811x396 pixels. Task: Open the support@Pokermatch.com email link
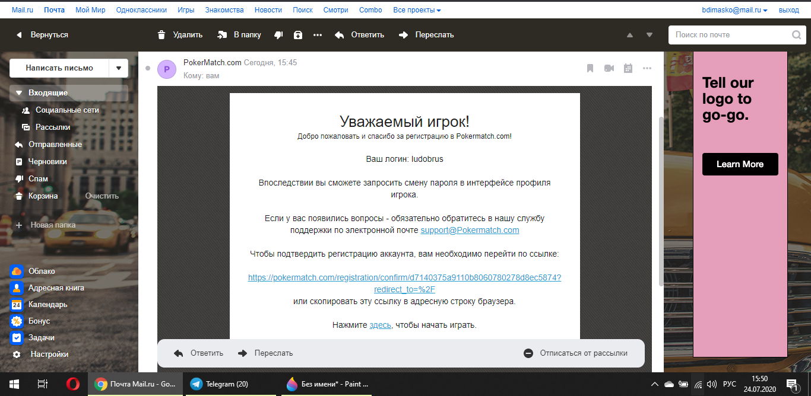tap(470, 230)
